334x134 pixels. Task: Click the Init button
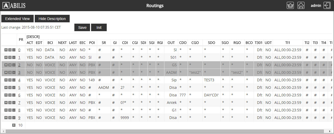pos(99,28)
